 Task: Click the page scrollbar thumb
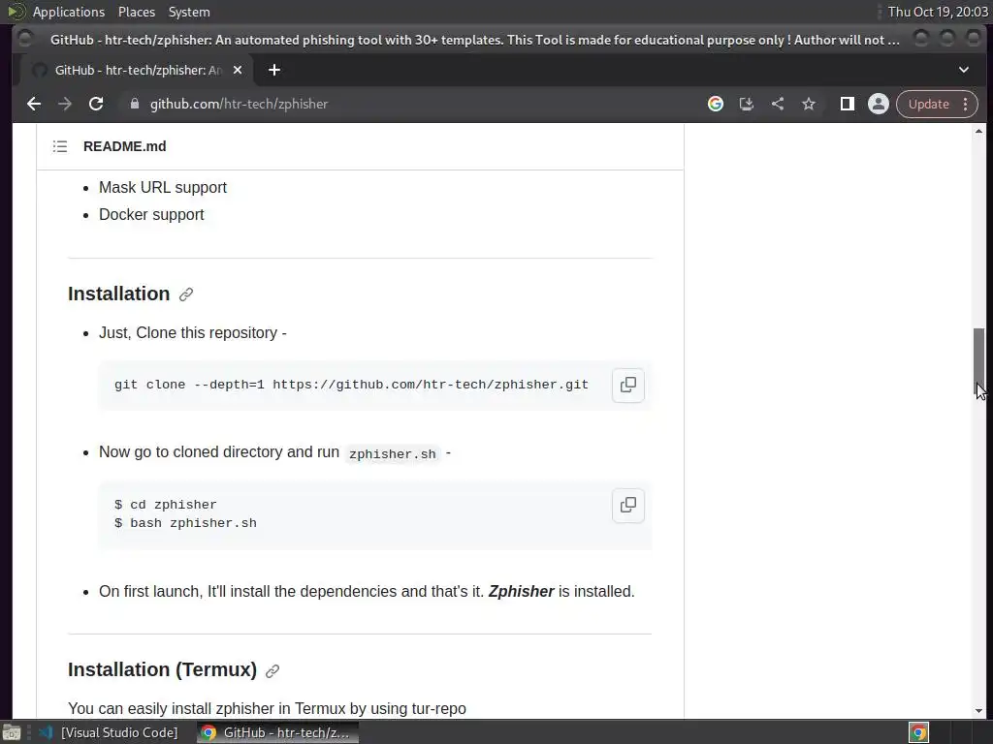[978, 360]
